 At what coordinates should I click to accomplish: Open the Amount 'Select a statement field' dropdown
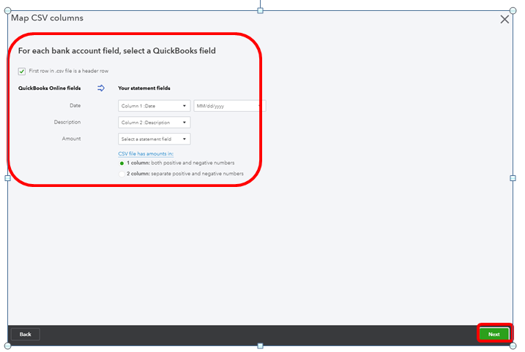click(154, 139)
